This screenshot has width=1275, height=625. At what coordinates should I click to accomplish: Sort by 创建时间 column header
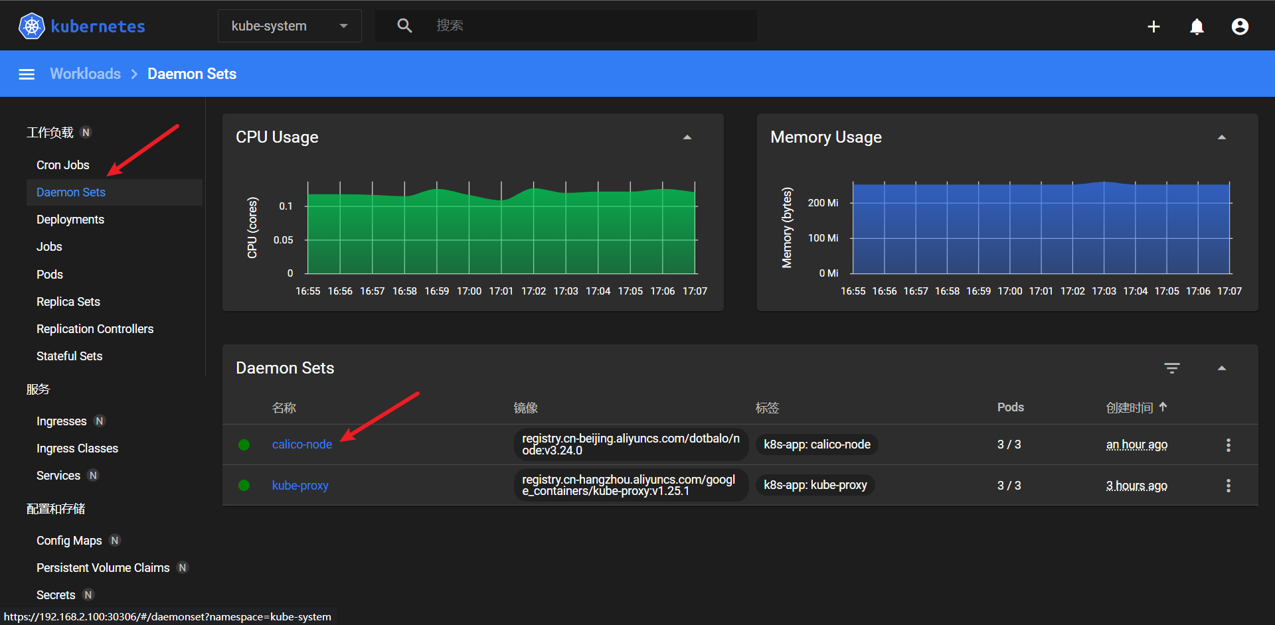pos(1130,408)
